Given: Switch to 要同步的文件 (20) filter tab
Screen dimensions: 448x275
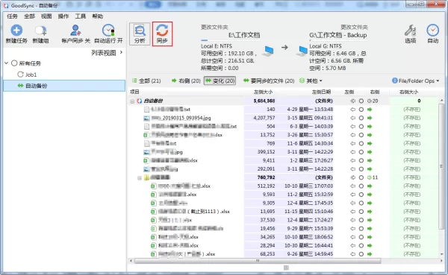Looking at the screenshot, I should 269,81.
